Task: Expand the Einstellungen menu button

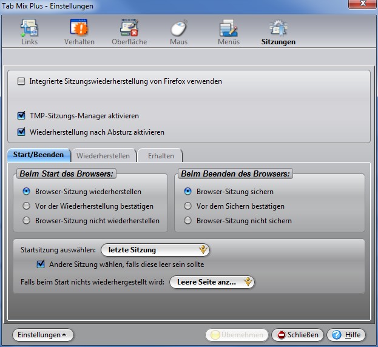Action: (43, 335)
